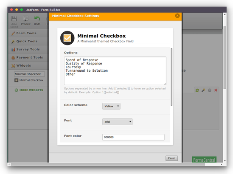Click the Auto Saved floppy disk icon

pyautogui.click(x=14, y=19)
